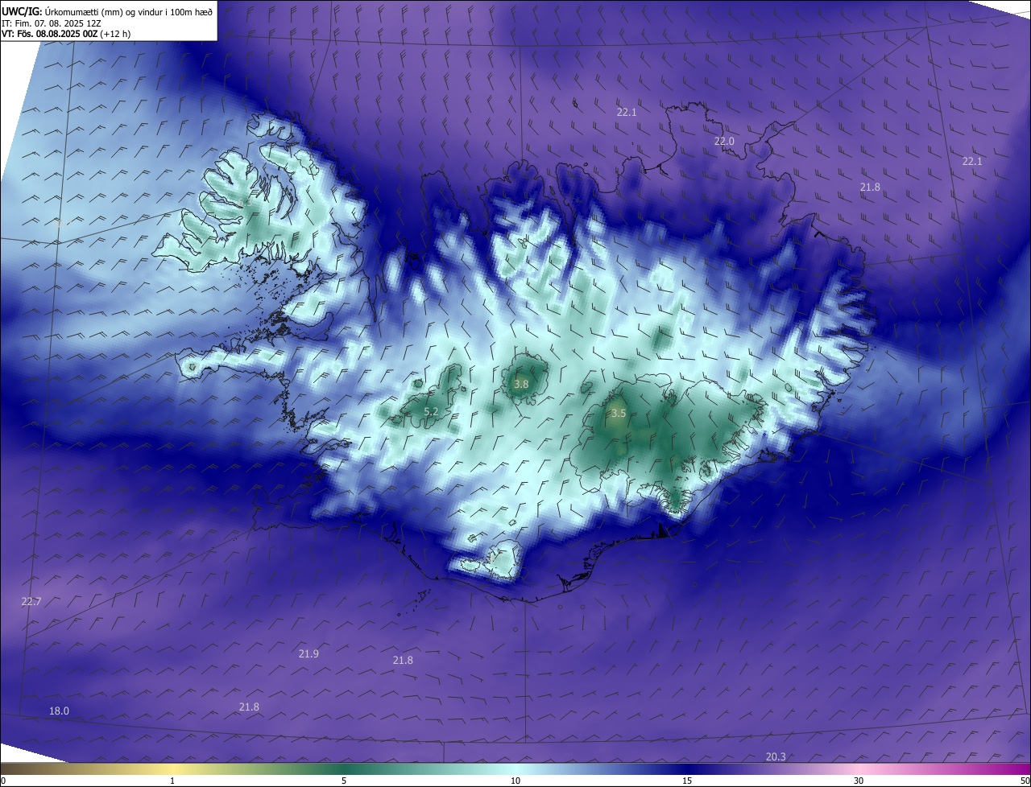Select the 3.8 value over the central glacier
This screenshot has width=1031, height=787.
[521, 385]
